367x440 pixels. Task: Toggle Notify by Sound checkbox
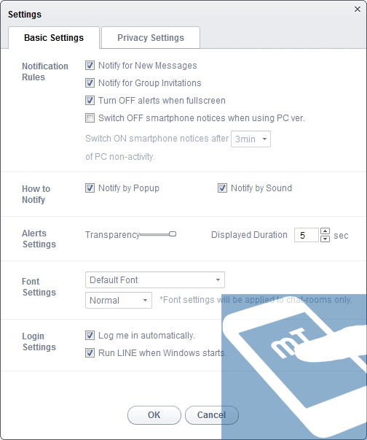tap(222, 188)
